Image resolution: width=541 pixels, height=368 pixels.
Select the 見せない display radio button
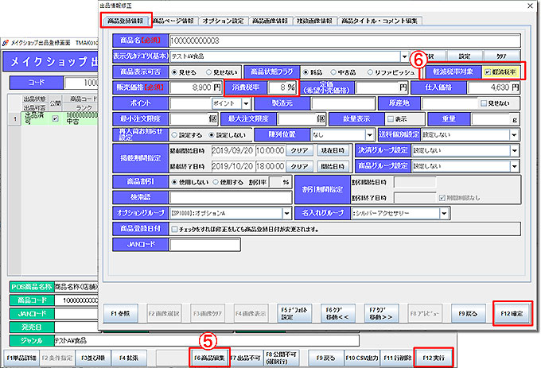[209, 71]
